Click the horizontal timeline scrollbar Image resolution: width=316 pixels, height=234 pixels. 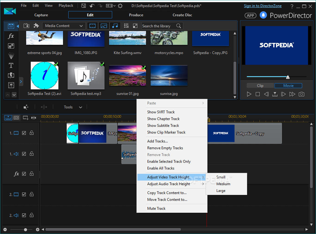(x=113, y=229)
